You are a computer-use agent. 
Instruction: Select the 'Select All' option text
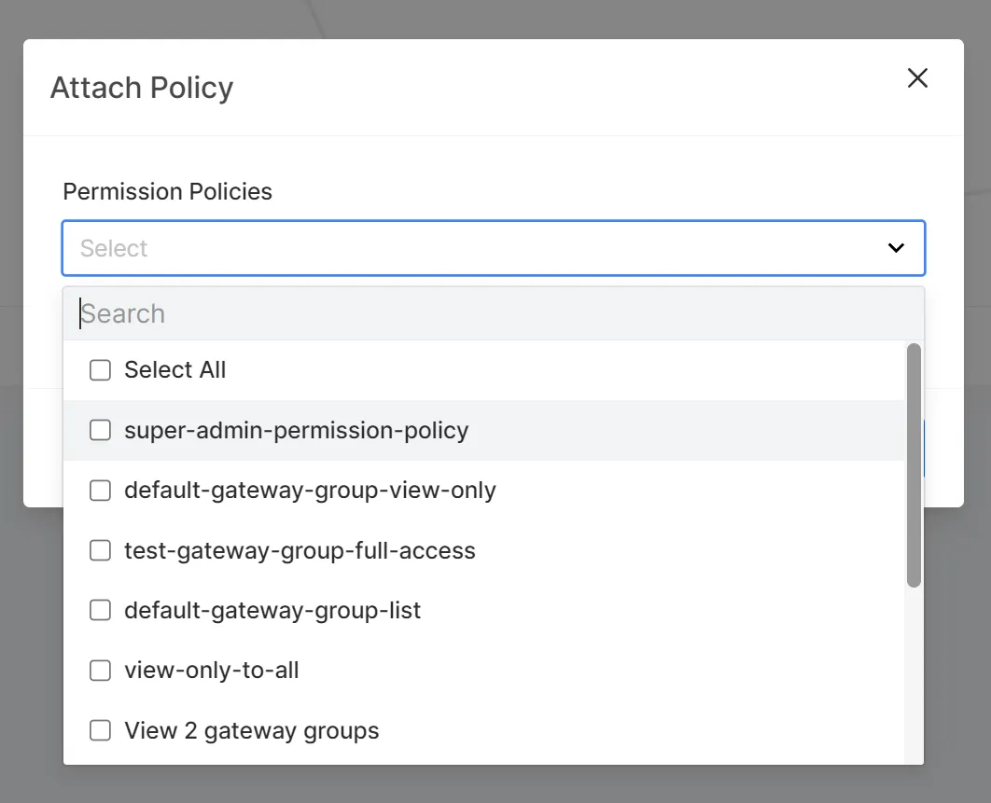[175, 370]
